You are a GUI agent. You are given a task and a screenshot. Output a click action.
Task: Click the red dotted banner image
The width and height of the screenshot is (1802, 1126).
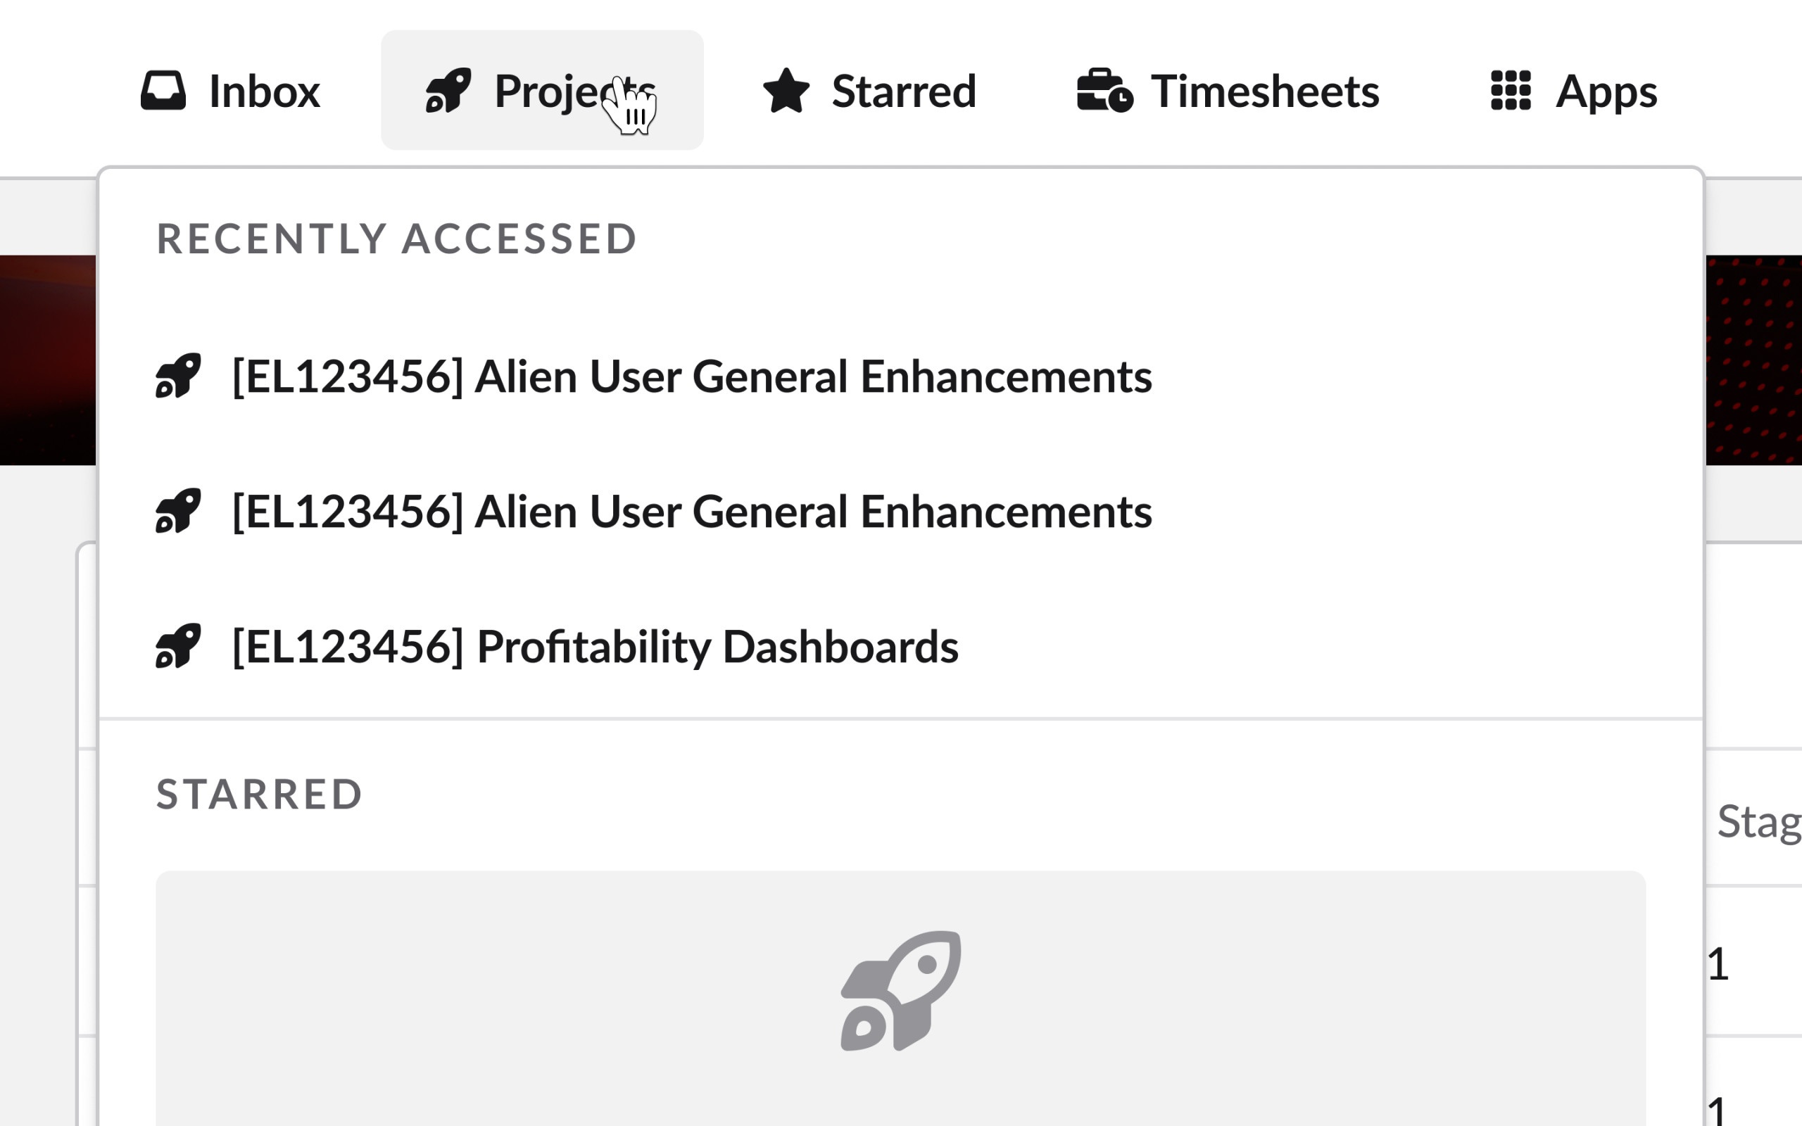1753,360
